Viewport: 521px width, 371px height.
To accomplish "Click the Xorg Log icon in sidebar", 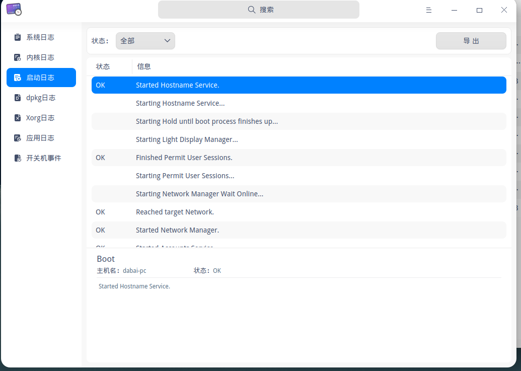I will [x=18, y=118].
